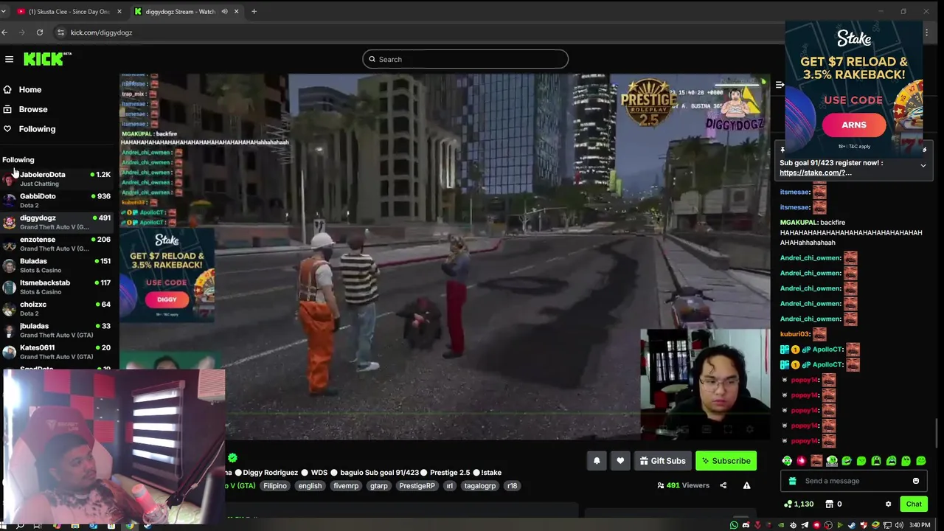
Task: Open the emoji picker in message box
Action: 916,481
